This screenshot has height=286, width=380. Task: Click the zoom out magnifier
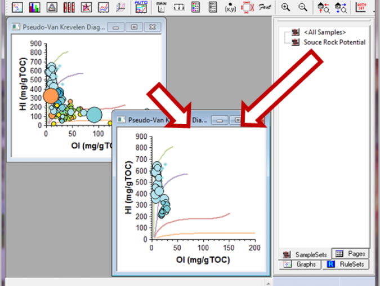(303, 7)
